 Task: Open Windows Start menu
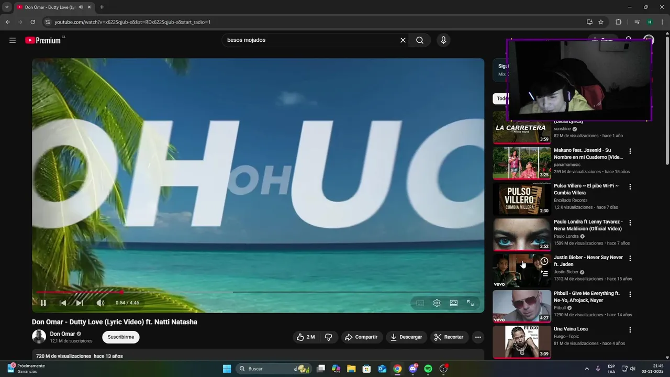(227, 369)
